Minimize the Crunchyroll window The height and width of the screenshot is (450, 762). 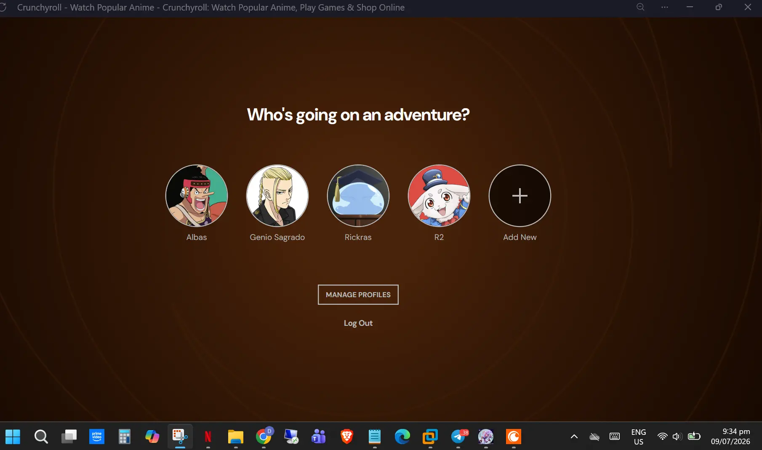coord(690,7)
